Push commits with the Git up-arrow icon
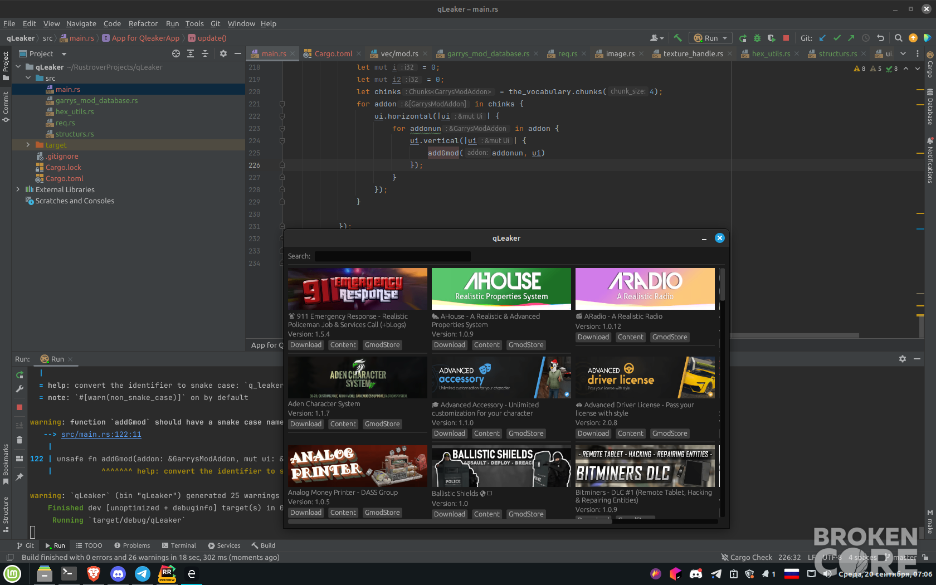Image resolution: width=936 pixels, height=585 pixels. [851, 38]
